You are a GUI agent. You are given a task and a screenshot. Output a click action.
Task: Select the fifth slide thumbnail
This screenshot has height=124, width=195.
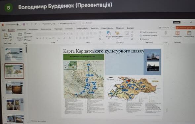pos(16,119)
